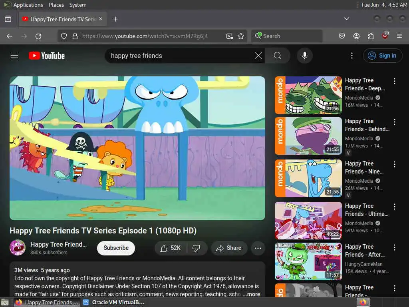Show site security padlock info
Image resolution: width=409 pixels, height=307 pixels.
click(x=75, y=36)
